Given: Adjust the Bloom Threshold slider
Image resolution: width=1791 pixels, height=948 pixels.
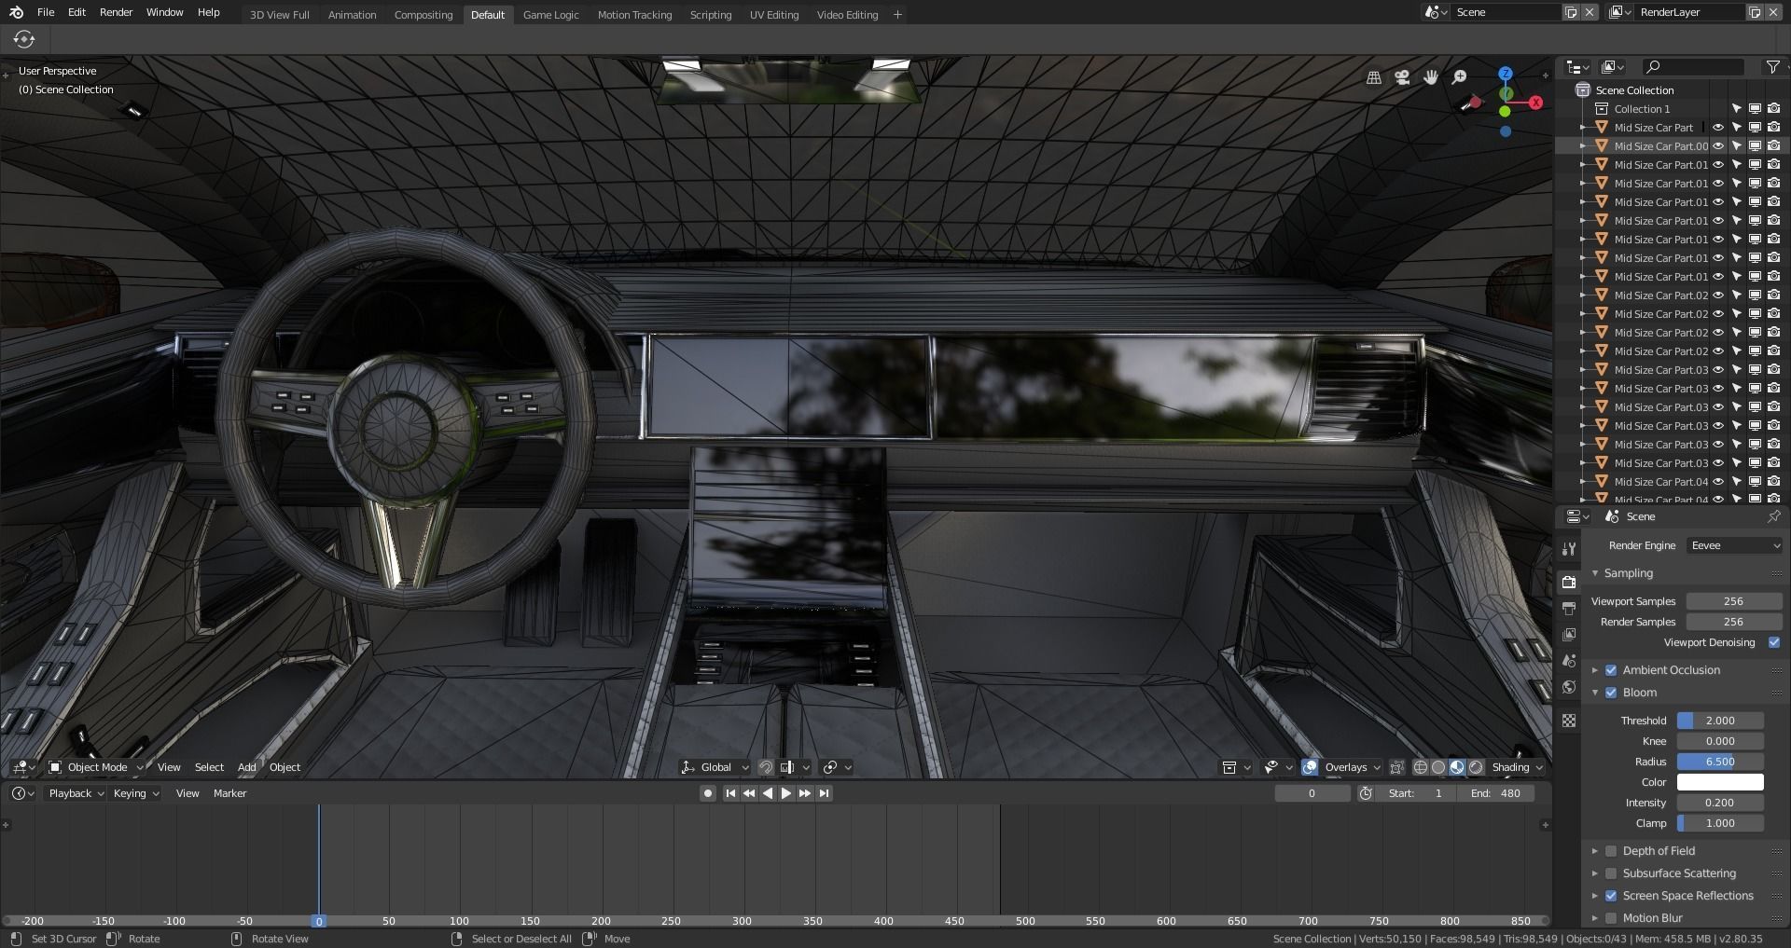Looking at the screenshot, I should pyautogui.click(x=1720, y=721).
